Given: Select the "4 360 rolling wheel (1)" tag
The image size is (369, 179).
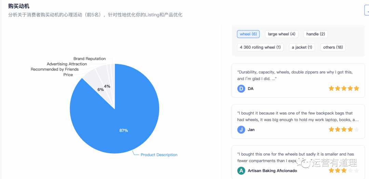Looking at the screenshot, I should [260, 48].
